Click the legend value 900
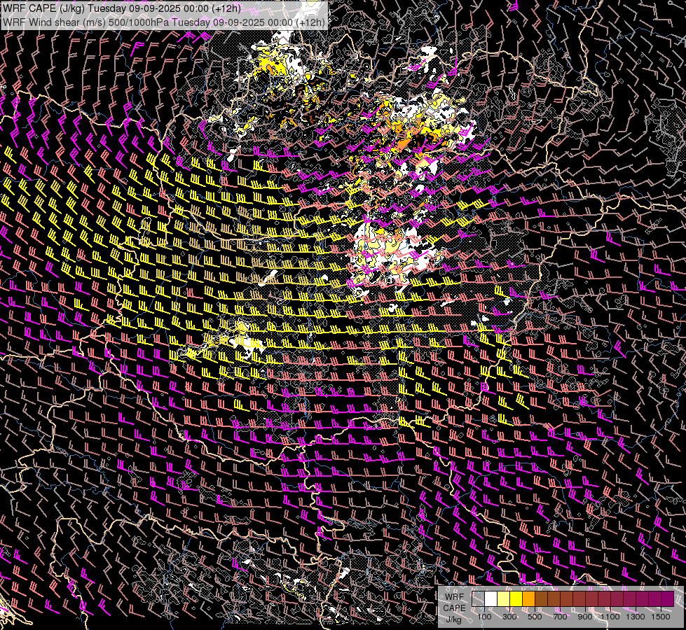686x630 pixels. pos(585,617)
